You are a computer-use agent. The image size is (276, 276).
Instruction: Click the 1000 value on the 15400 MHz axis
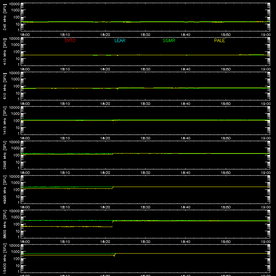[16, 252]
